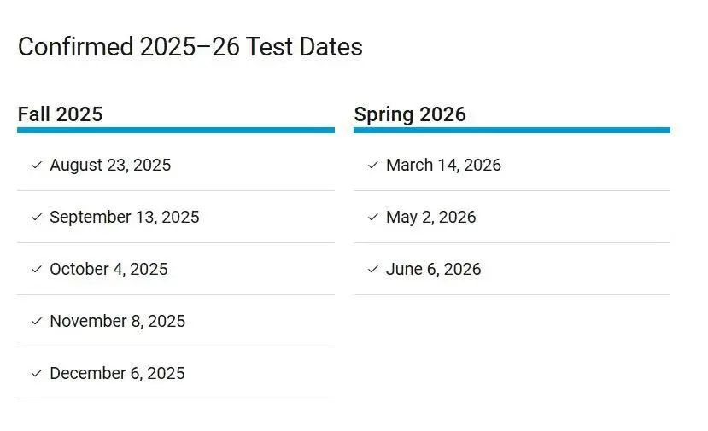The height and width of the screenshot is (431, 708).
Task: Choose the June 6, 2026 test date
Action: (433, 269)
